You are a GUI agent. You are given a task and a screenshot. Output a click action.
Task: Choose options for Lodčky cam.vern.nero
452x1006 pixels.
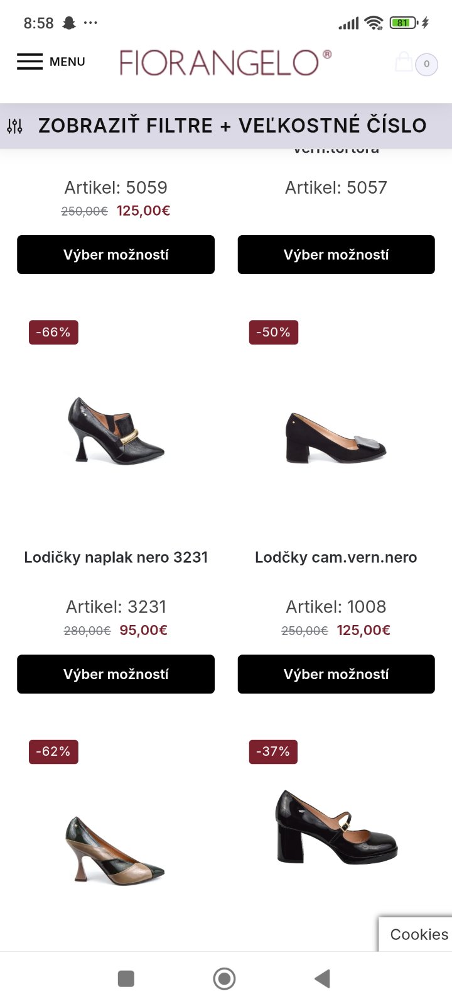pos(336,674)
